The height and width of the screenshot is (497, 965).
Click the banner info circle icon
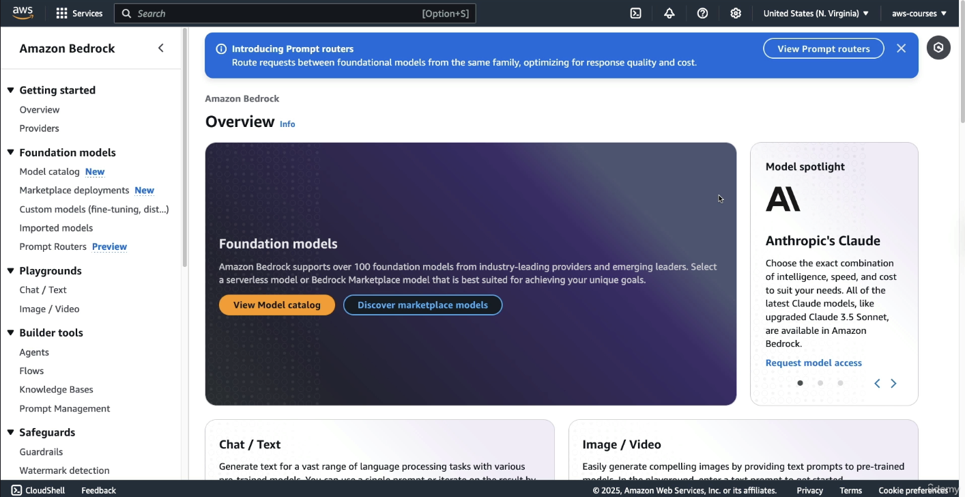(x=221, y=48)
